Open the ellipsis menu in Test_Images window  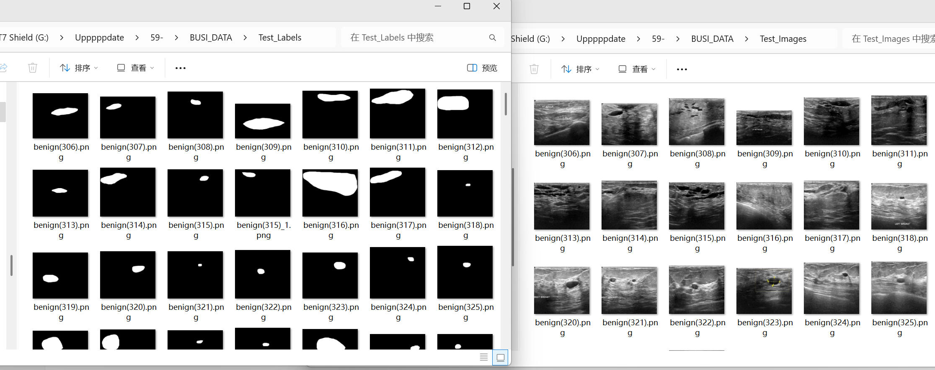682,69
